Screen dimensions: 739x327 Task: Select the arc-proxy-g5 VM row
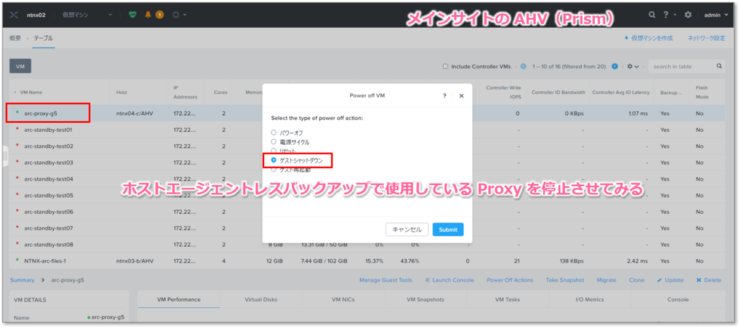pos(368,113)
